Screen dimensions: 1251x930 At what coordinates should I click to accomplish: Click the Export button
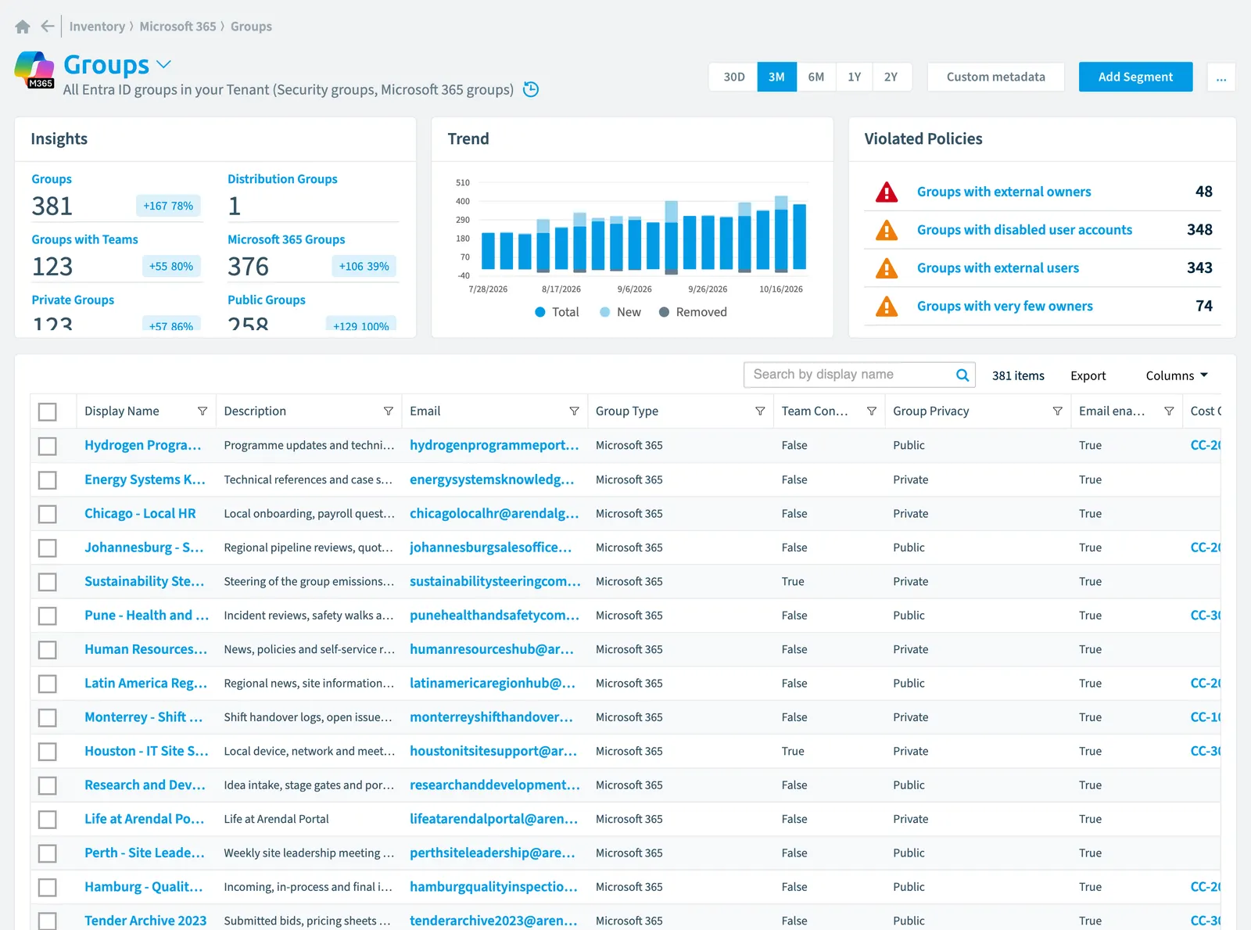pos(1088,375)
